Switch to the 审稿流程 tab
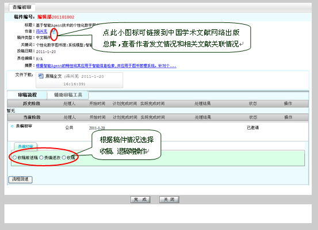Viewport: 318px width, 230px height. click(27, 95)
